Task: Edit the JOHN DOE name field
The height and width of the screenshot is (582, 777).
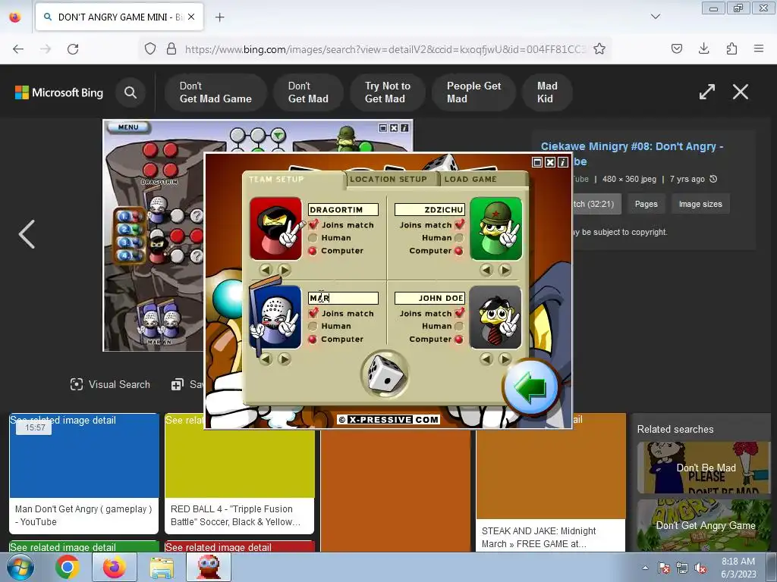Action: tap(429, 298)
